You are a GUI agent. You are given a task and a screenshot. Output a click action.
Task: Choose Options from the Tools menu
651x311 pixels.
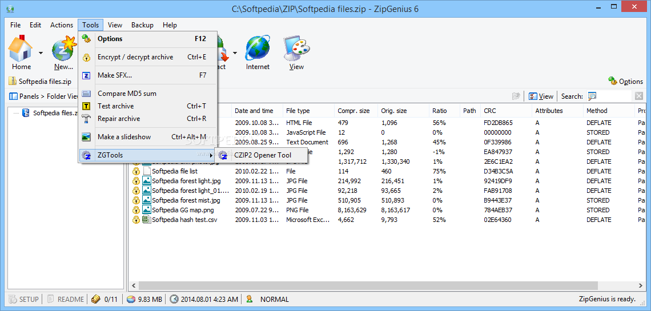pos(148,39)
